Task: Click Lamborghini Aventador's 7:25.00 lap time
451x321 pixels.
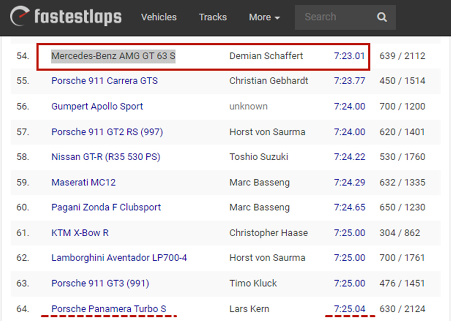Action: point(349,258)
